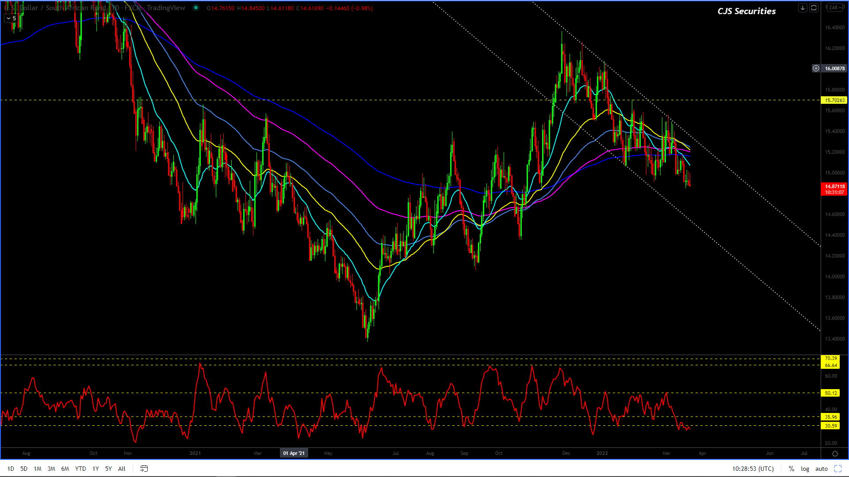Click the 15.70263 yellow price label
849x477 pixels.
[x=834, y=100]
